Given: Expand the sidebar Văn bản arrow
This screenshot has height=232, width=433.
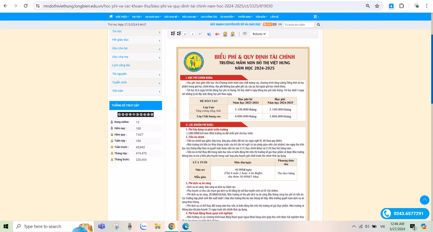Looking at the screenshot, I should tap(160, 92).
